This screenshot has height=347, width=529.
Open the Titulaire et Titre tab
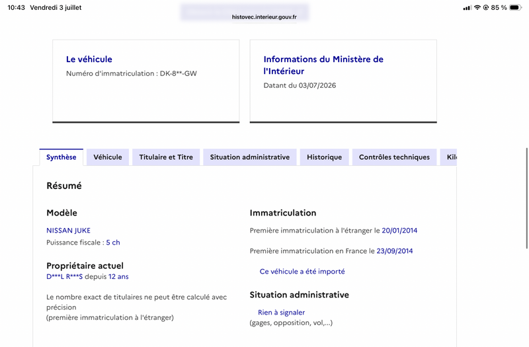pos(166,157)
